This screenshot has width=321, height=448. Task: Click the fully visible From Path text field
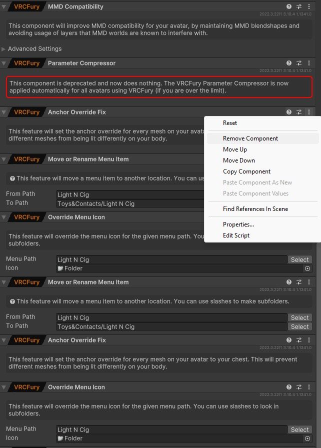tap(171, 317)
